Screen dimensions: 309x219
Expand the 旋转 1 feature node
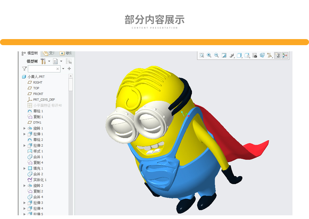(24, 128)
